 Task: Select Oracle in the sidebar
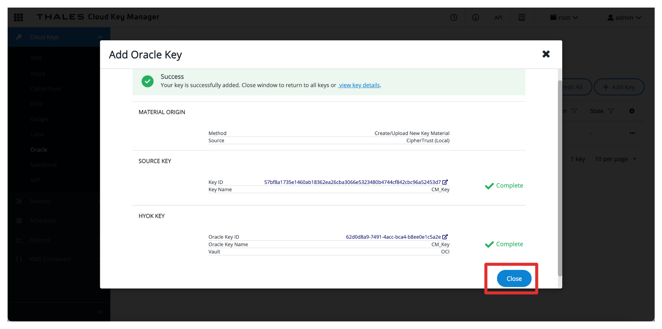coord(39,150)
